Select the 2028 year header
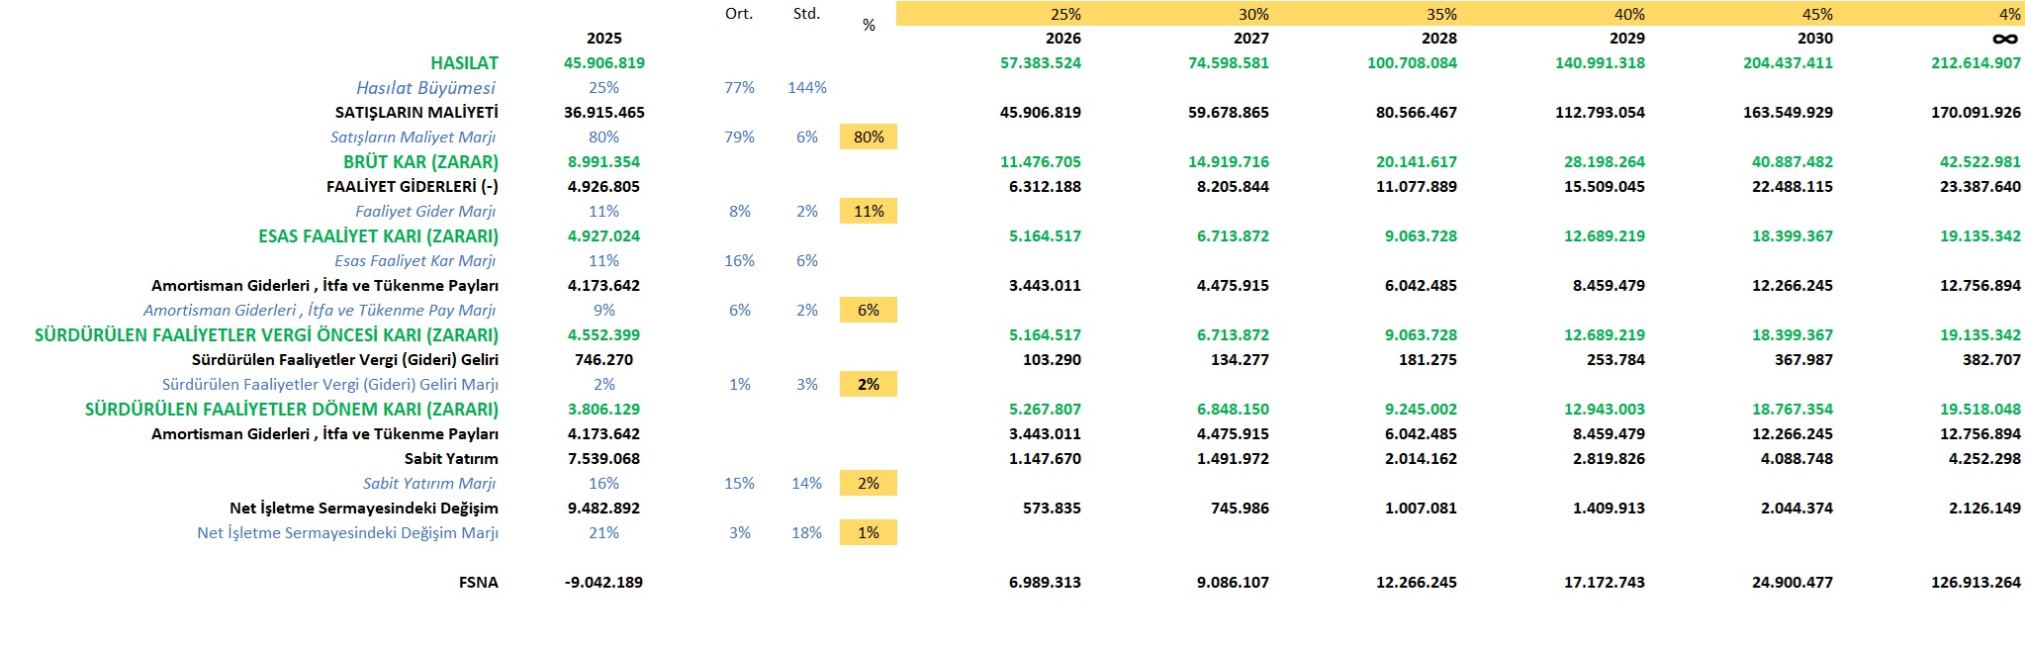The image size is (2025, 649). [x=1439, y=39]
